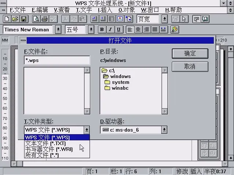Select the winabc folder
The height and width of the screenshot is (175, 234).
116,88
